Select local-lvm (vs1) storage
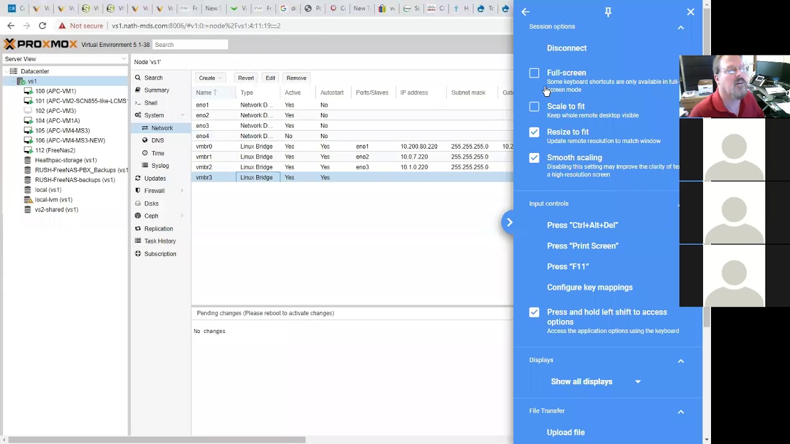 [53, 200]
